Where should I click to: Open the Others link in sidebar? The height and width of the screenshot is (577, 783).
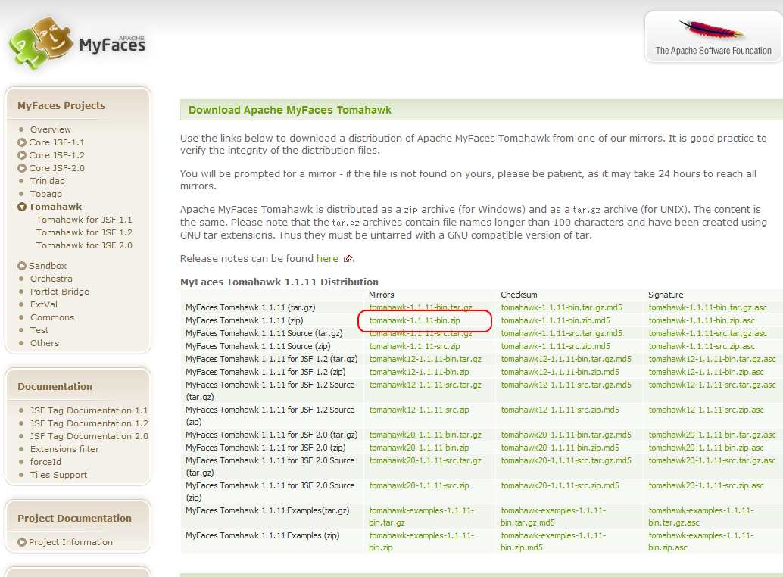click(45, 344)
